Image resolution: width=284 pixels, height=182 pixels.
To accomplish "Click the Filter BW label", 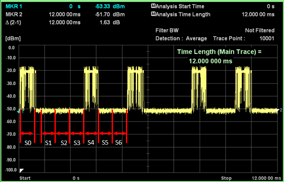I will click(x=167, y=30).
